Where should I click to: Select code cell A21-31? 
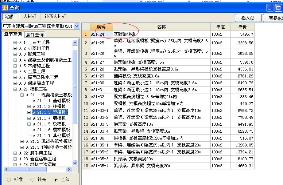click(x=101, y=90)
